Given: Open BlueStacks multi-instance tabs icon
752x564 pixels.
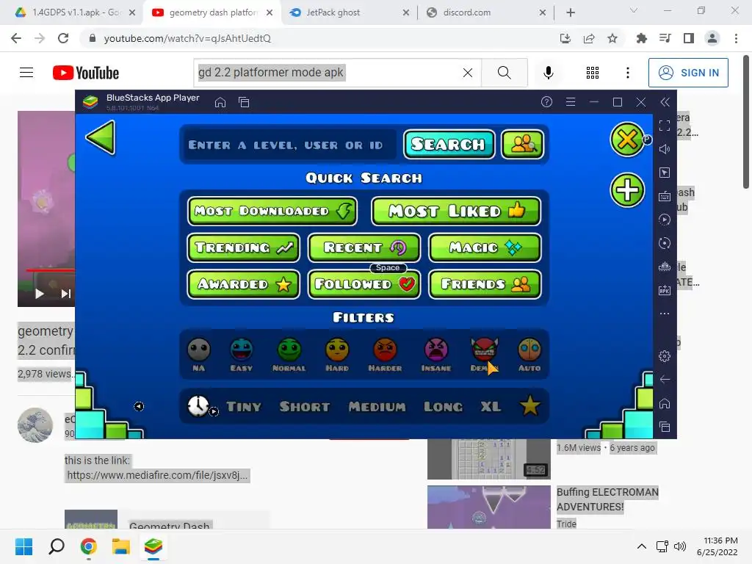Looking at the screenshot, I should pyautogui.click(x=244, y=102).
